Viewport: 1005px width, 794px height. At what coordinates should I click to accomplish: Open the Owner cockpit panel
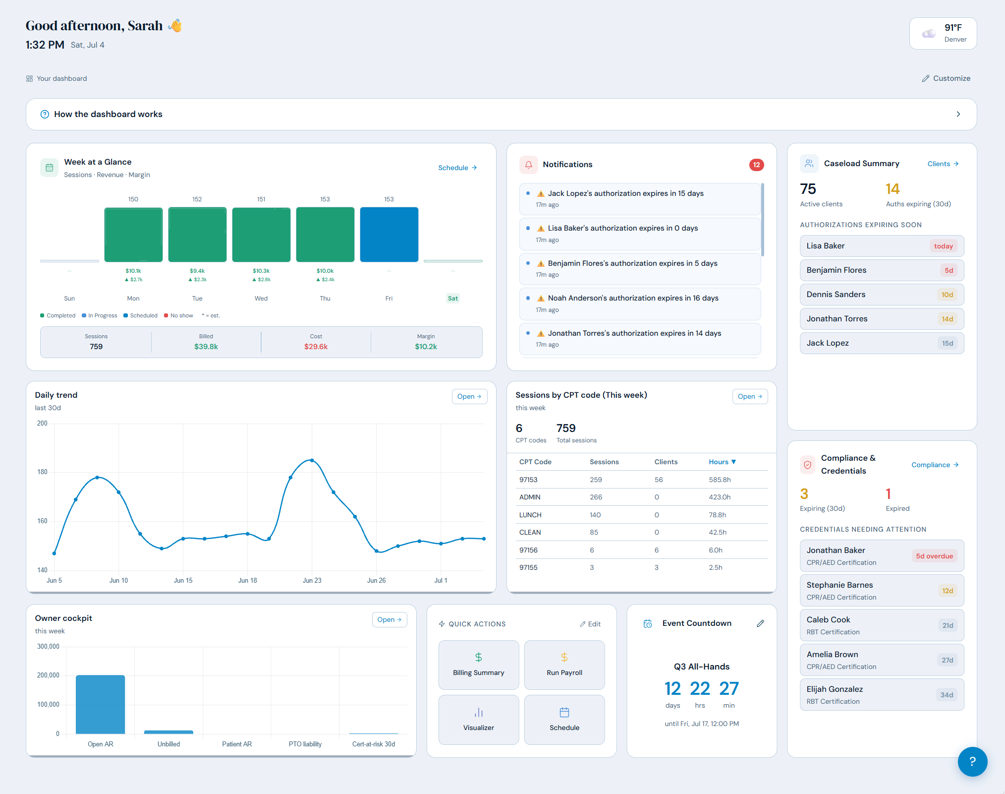click(390, 619)
